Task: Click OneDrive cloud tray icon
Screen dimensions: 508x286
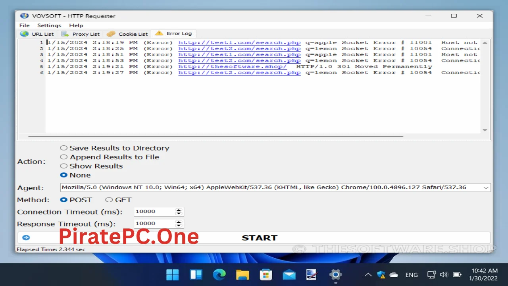Action: pos(394,274)
